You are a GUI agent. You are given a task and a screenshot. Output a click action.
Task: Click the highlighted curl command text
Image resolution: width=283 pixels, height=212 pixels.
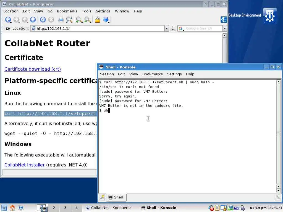(51, 113)
